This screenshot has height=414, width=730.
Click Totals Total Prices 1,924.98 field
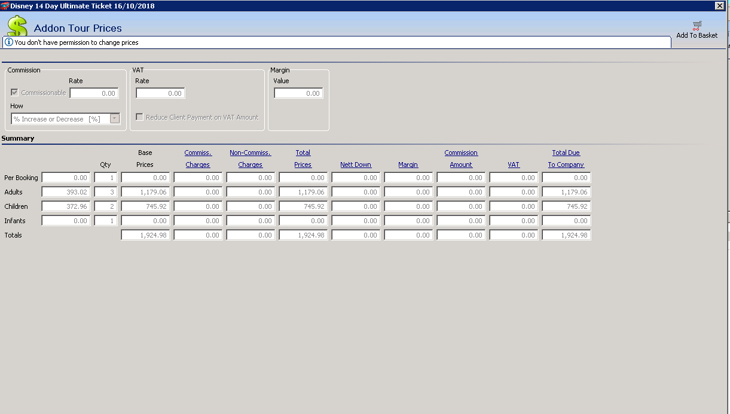(x=303, y=235)
